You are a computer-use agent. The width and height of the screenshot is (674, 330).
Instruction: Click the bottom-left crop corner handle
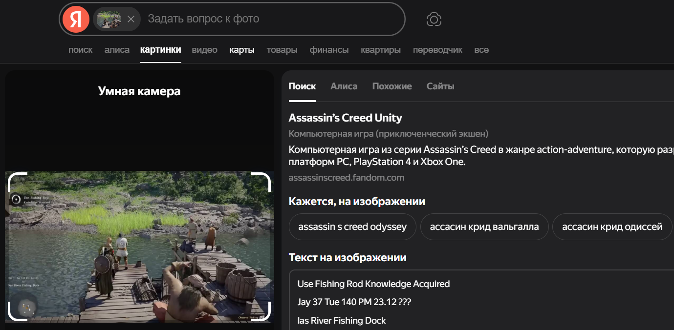(x=17, y=312)
